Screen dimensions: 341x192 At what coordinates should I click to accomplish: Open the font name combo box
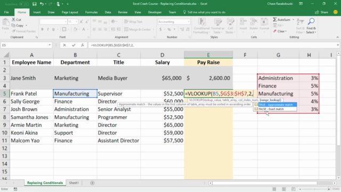pos(53,22)
